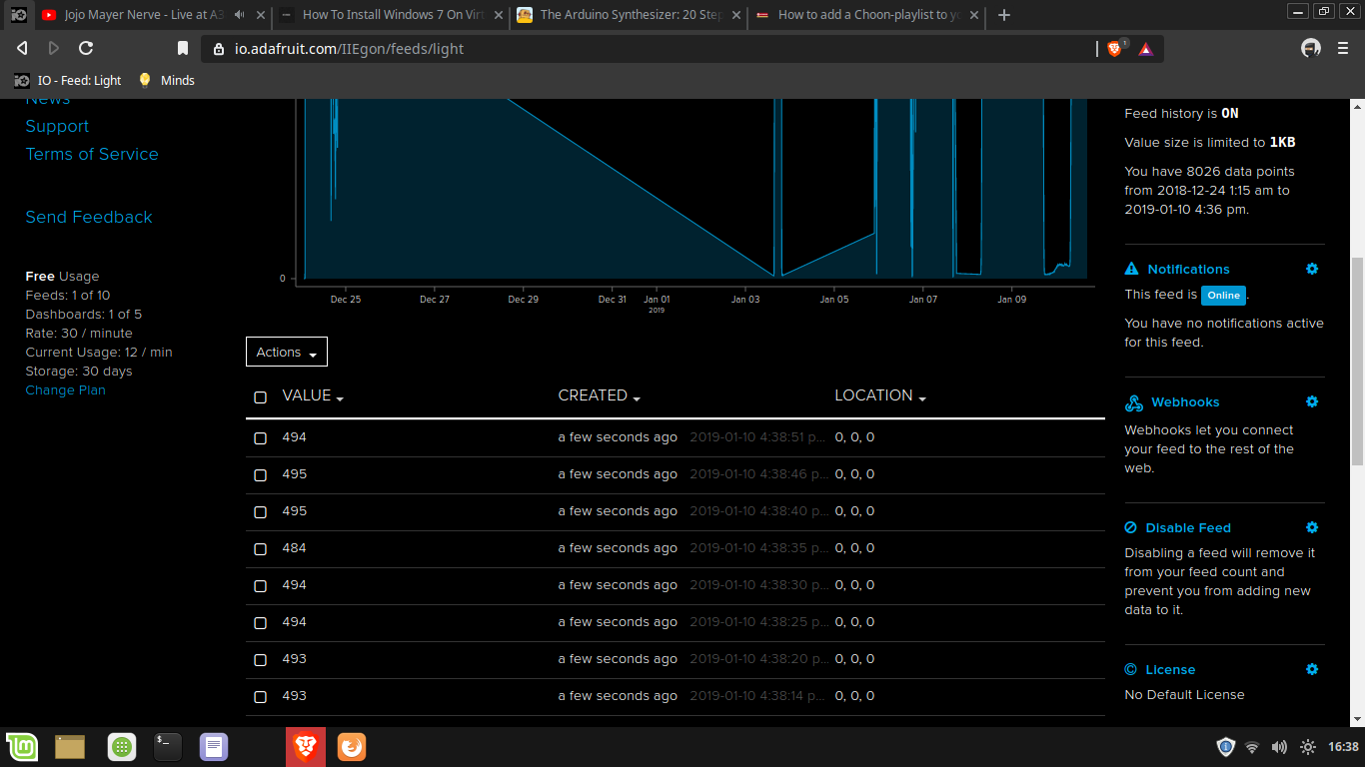Screen dimensions: 1365x767
Task: Bookmark this page with the bookmark icon
Action: tap(183, 48)
